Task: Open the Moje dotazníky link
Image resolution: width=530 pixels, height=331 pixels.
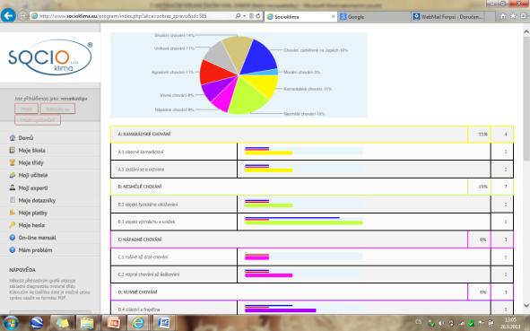Action: pos(37,201)
